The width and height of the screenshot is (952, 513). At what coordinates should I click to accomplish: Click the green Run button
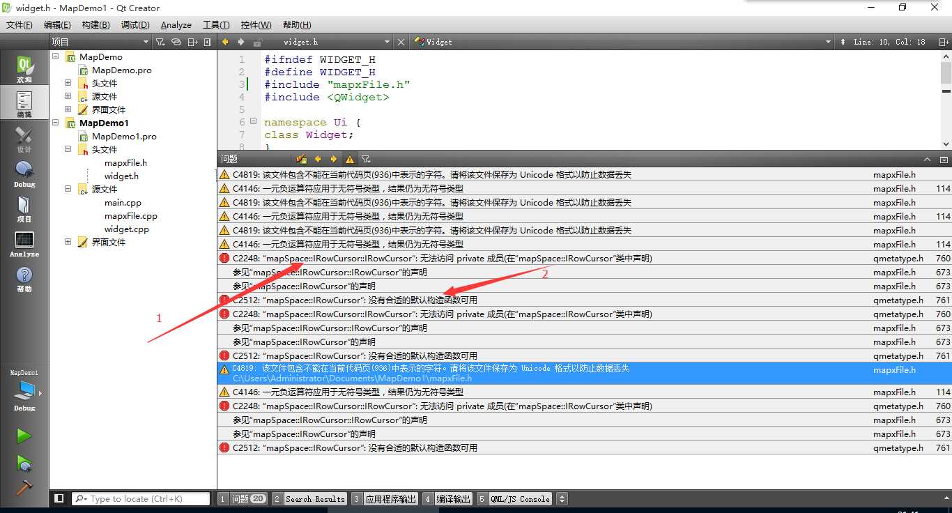(x=24, y=436)
